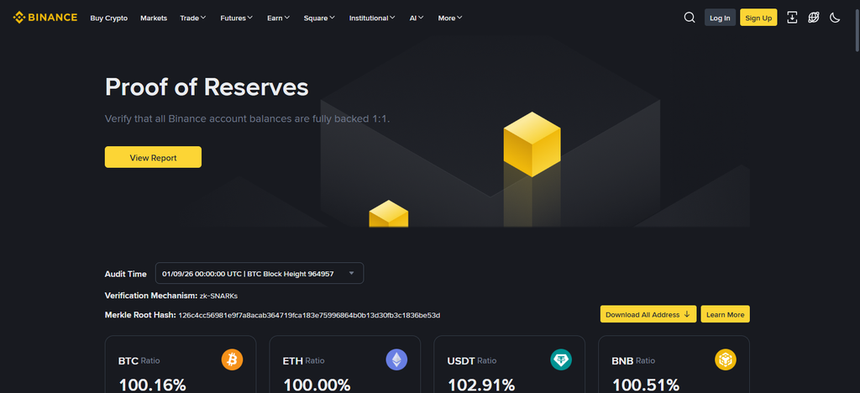
Task: Click the zk-SNARKs verification text
Action: pos(219,296)
